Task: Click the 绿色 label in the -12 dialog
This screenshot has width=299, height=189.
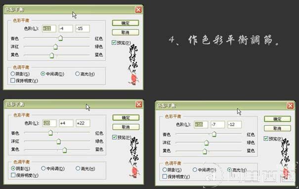Action: point(251,143)
